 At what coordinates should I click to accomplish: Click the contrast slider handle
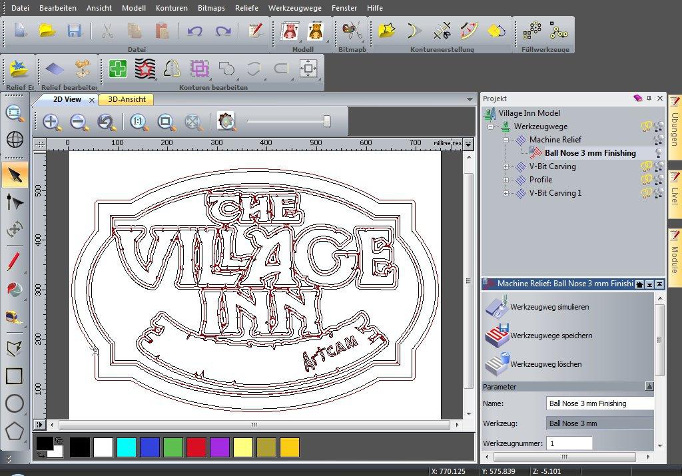point(327,121)
